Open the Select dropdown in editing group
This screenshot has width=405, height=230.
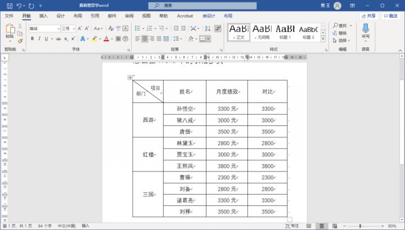coord(341,40)
